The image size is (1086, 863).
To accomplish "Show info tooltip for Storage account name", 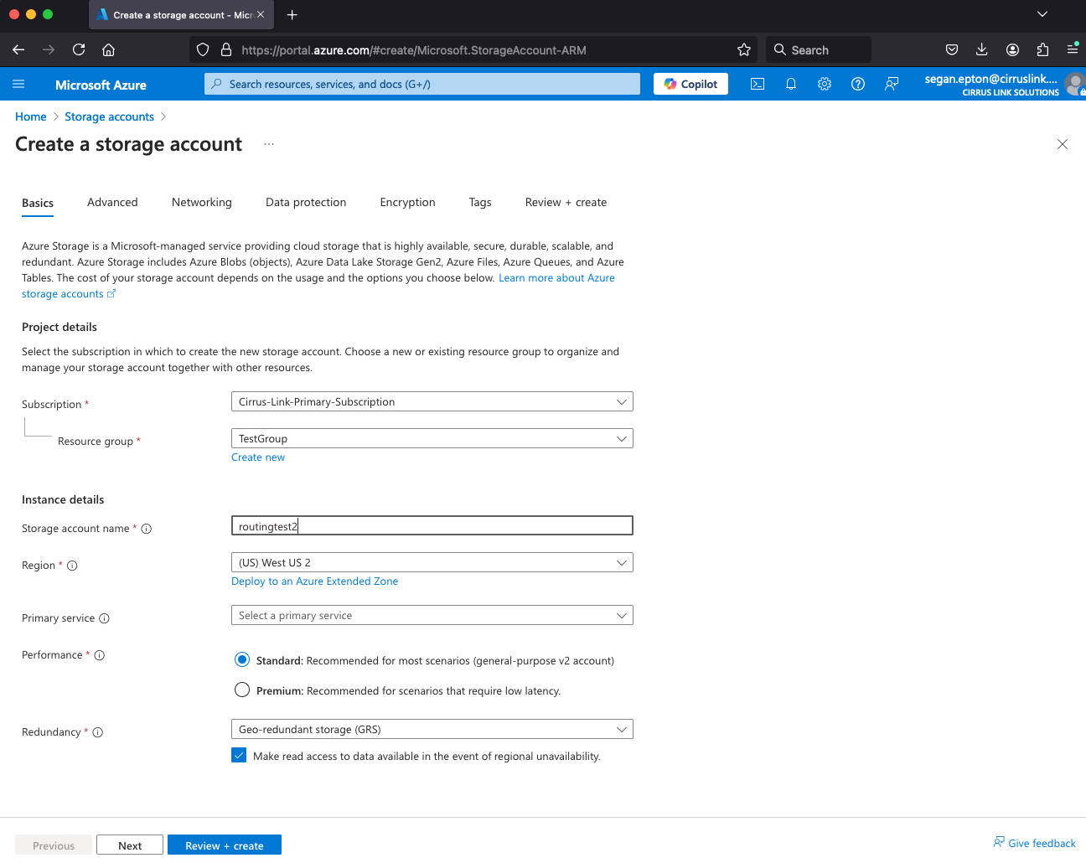I will coord(147,529).
